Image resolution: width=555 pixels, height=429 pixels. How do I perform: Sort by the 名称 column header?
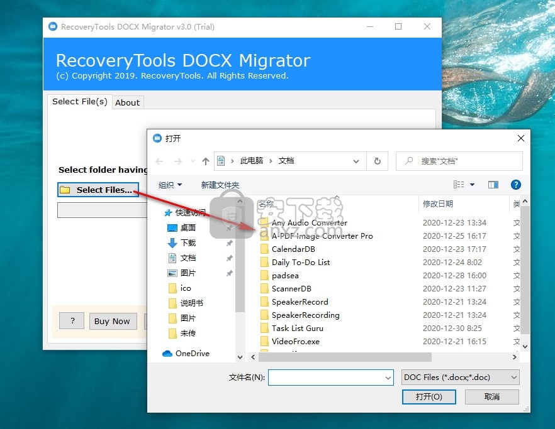[266, 204]
